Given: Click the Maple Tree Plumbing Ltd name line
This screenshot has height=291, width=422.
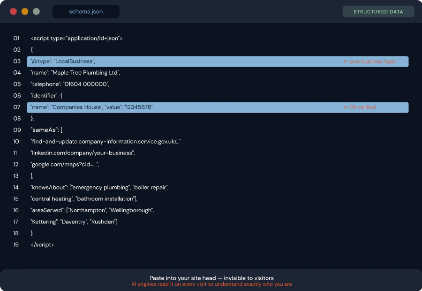Looking at the screenshot, I should coord(75,73).
